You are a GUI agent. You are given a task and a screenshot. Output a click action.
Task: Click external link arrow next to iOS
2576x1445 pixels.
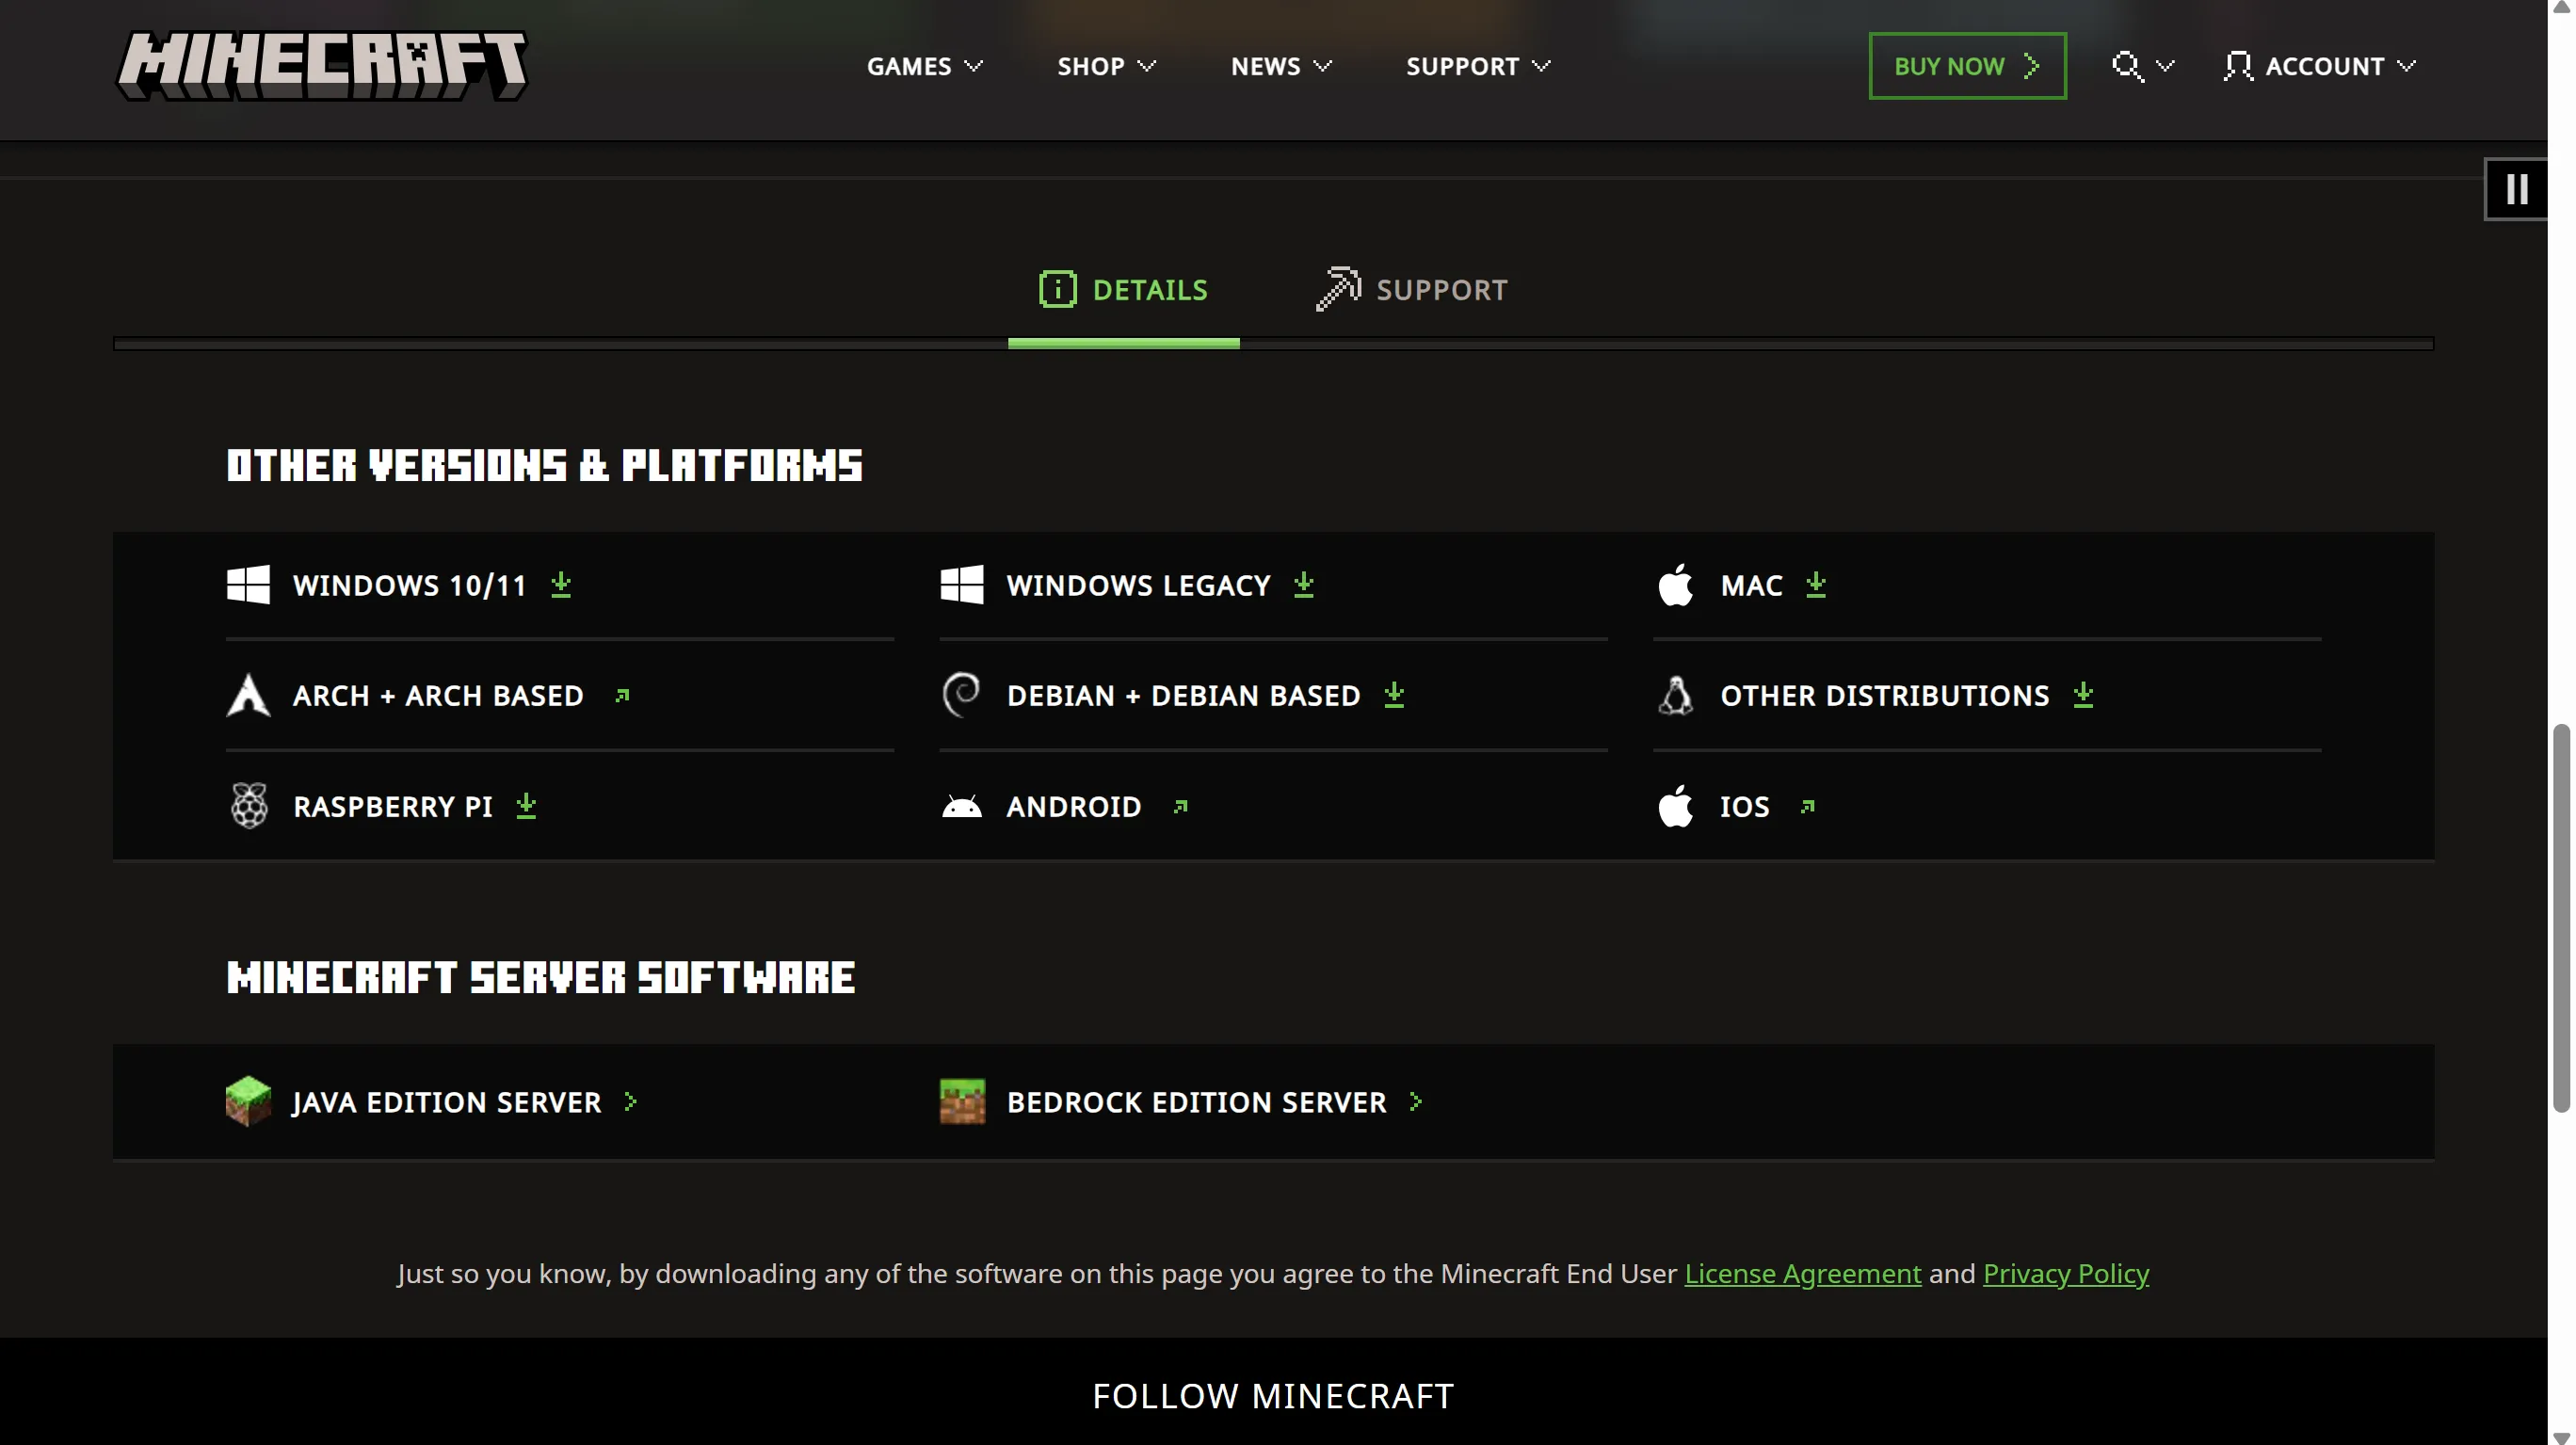(x=1807, y=806)
